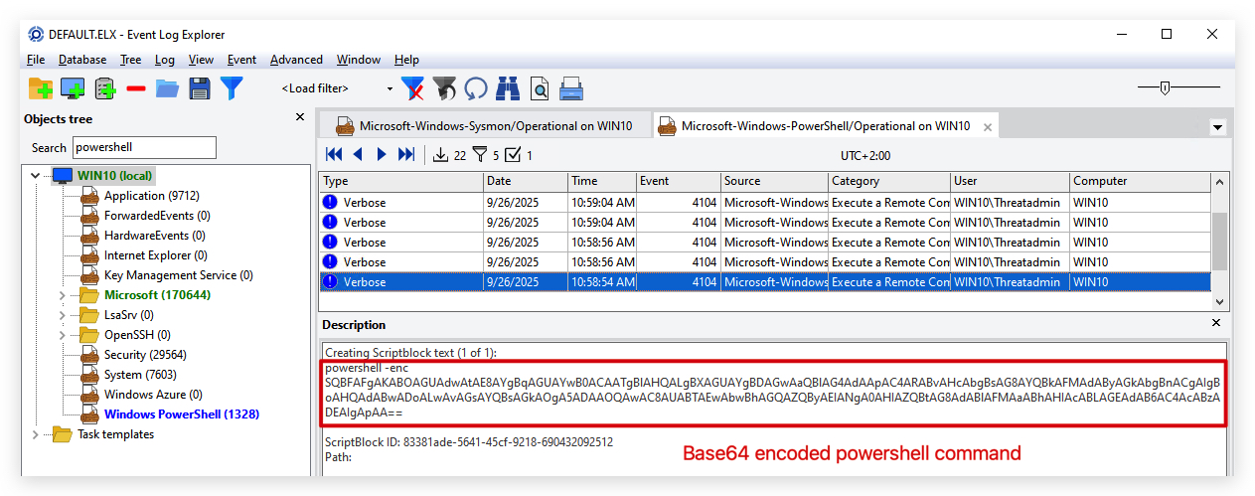Click the checkmark counter showing 1

519,155
